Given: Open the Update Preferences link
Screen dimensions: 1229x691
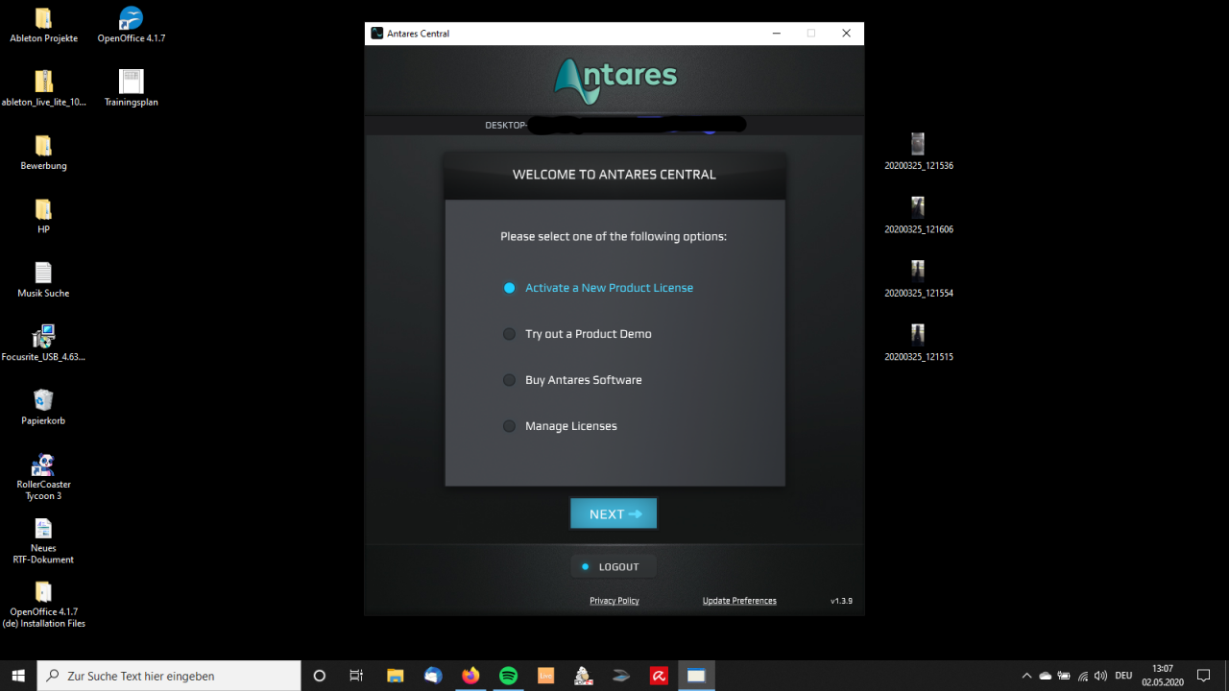Looking at the screenshot, I should [x=739, y=601].
